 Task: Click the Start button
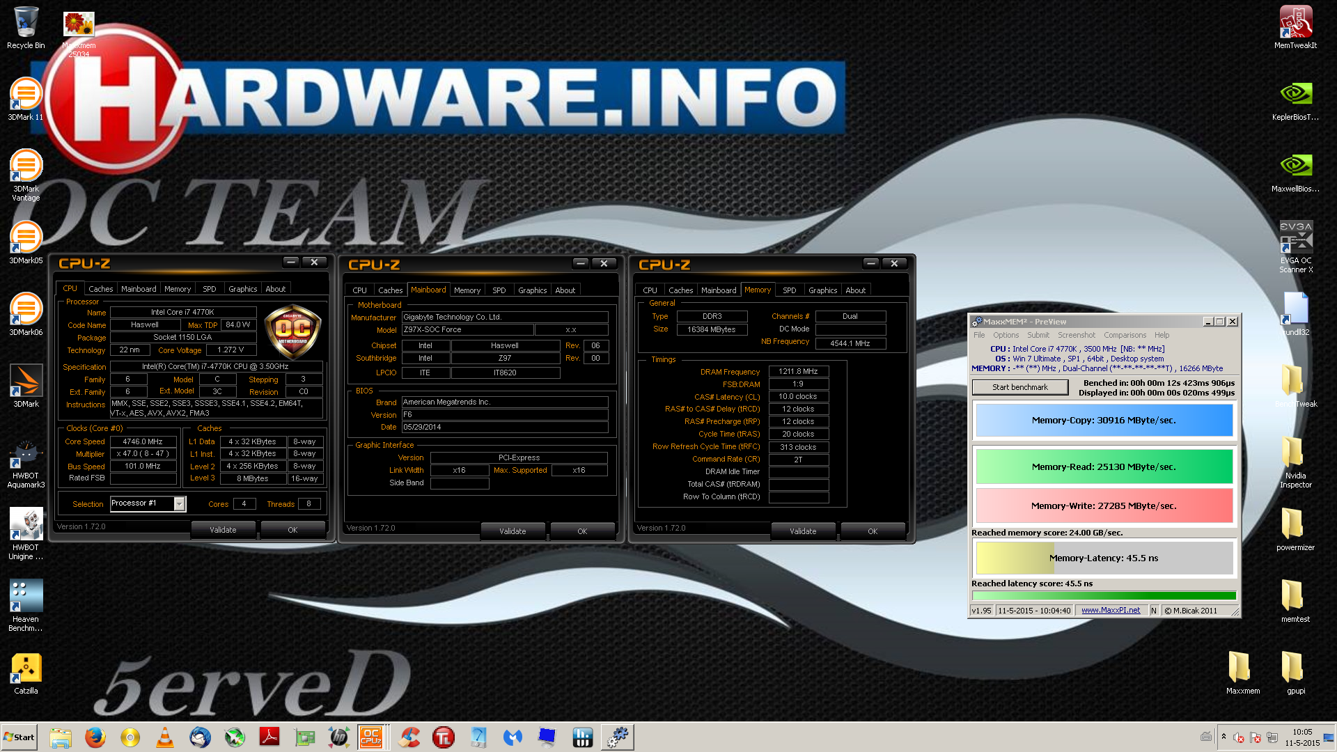[x=19, y=737]
